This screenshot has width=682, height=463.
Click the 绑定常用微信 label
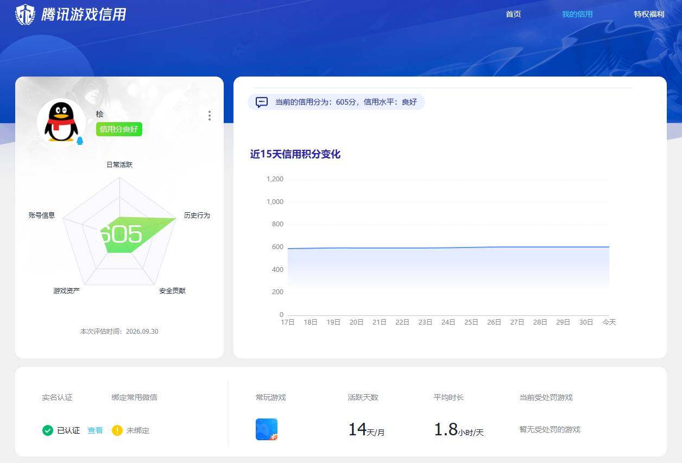pos(135,397)
